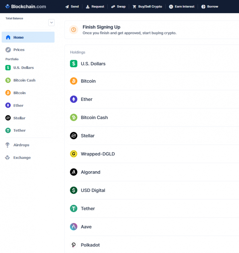Select the Algorand icon in Holdings

click(x=74, y=172)
